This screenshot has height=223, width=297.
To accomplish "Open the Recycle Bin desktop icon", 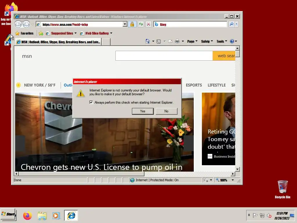I will [282, 189].
